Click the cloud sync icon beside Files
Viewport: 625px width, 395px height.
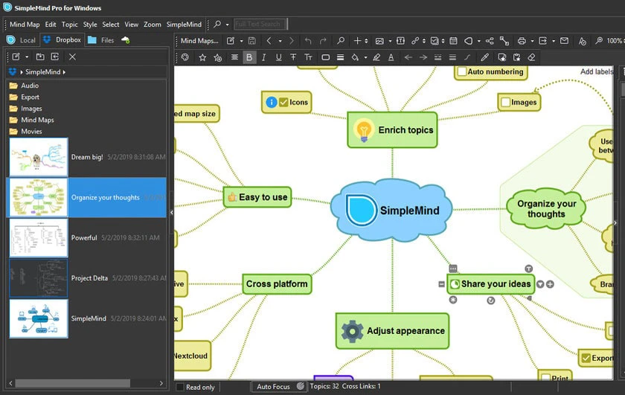(x=126, y=40)
